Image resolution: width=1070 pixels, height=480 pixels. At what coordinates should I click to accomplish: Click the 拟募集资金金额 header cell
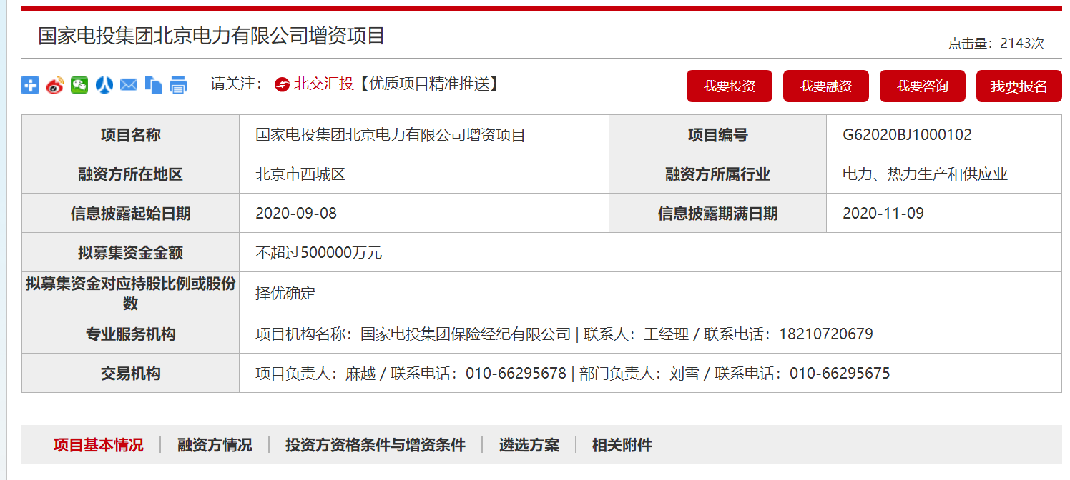131,252
